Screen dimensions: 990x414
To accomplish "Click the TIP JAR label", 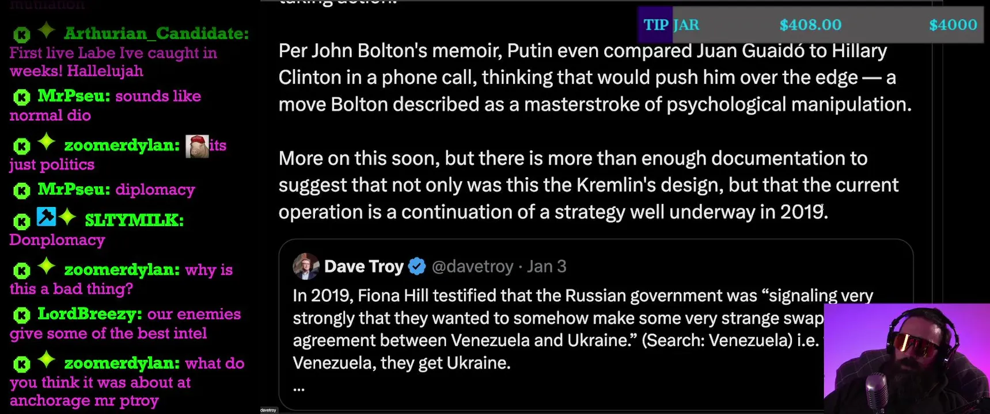I will click(671, 25).
